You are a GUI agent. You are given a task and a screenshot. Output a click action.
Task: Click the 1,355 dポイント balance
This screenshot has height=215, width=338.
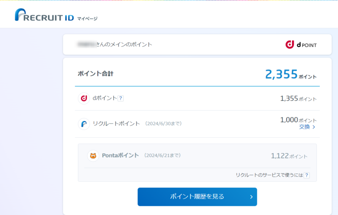(289, 98)
